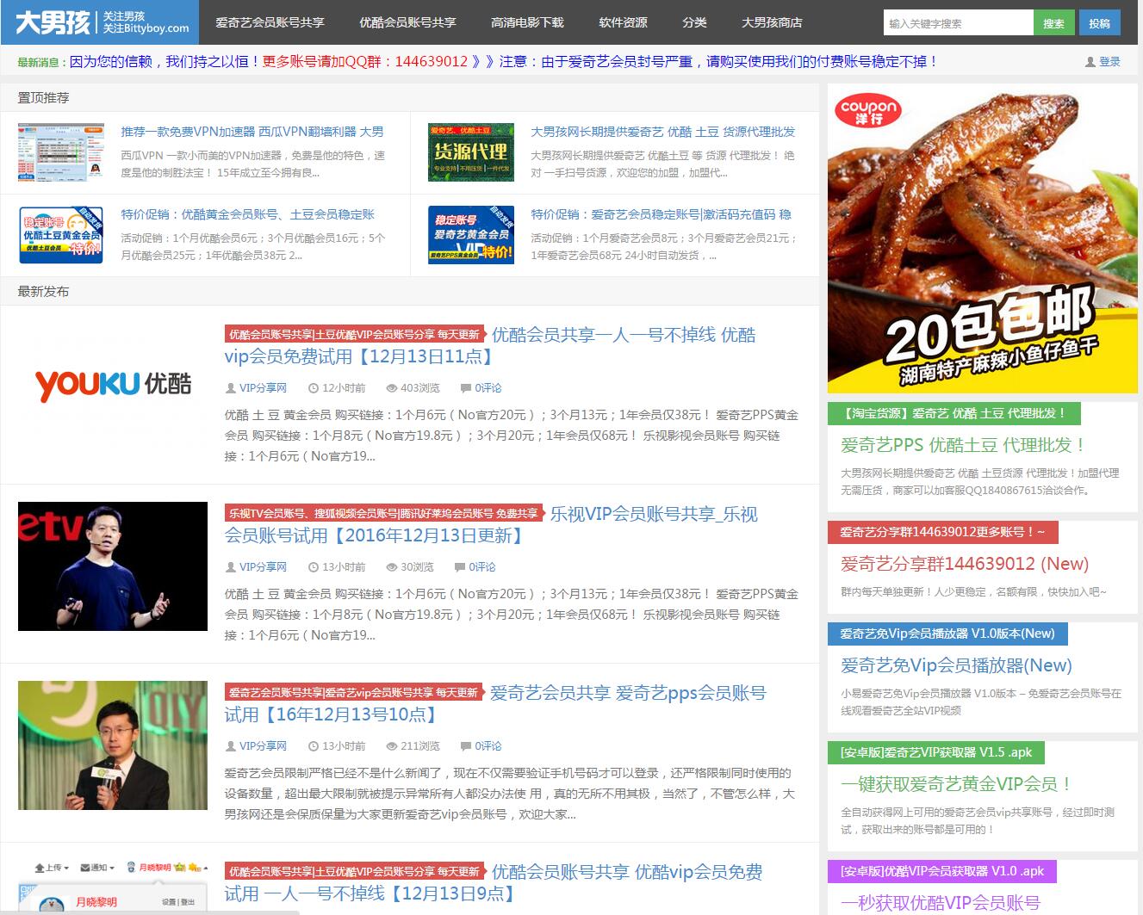The width and height of the screenshot is (1143, 915).
Task: Click the eye icon beside 403浏览
Action: point(392,388)
